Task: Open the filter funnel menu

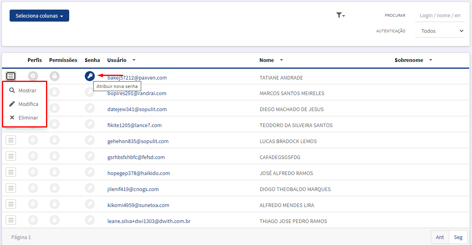Action: (340, 15)
